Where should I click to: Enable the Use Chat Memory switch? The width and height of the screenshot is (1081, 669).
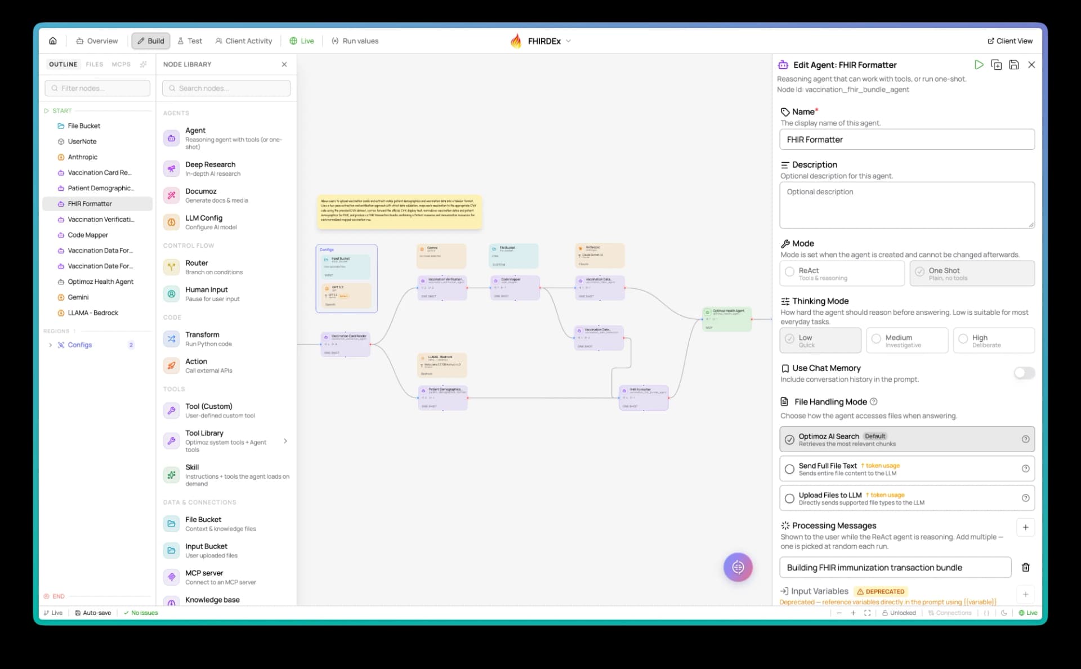1024,373
